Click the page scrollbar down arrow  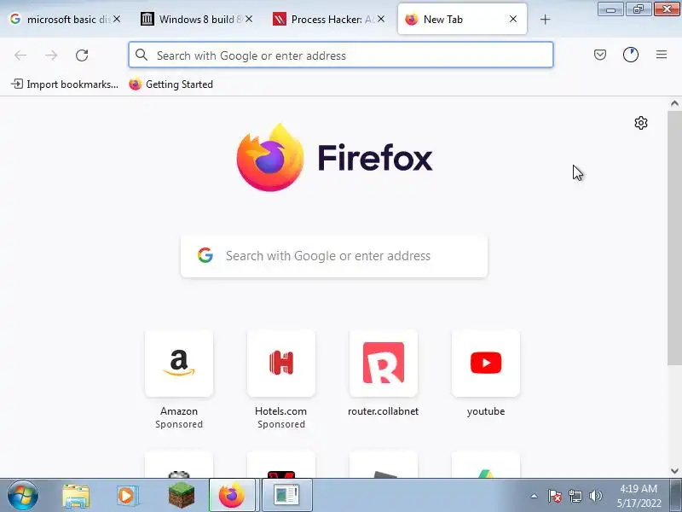tap(674, 471)
